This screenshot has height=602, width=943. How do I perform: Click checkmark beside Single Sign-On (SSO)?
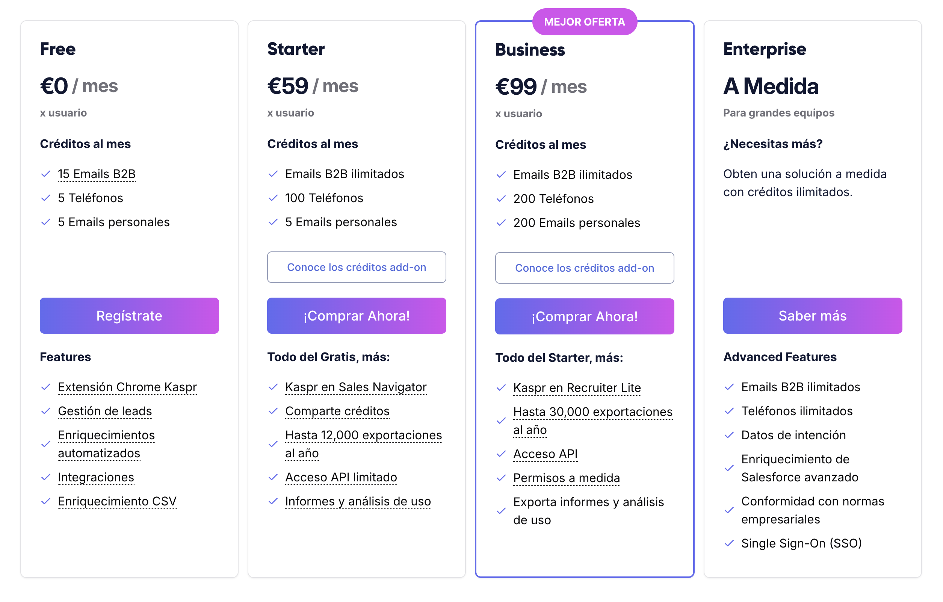point(729,543)
